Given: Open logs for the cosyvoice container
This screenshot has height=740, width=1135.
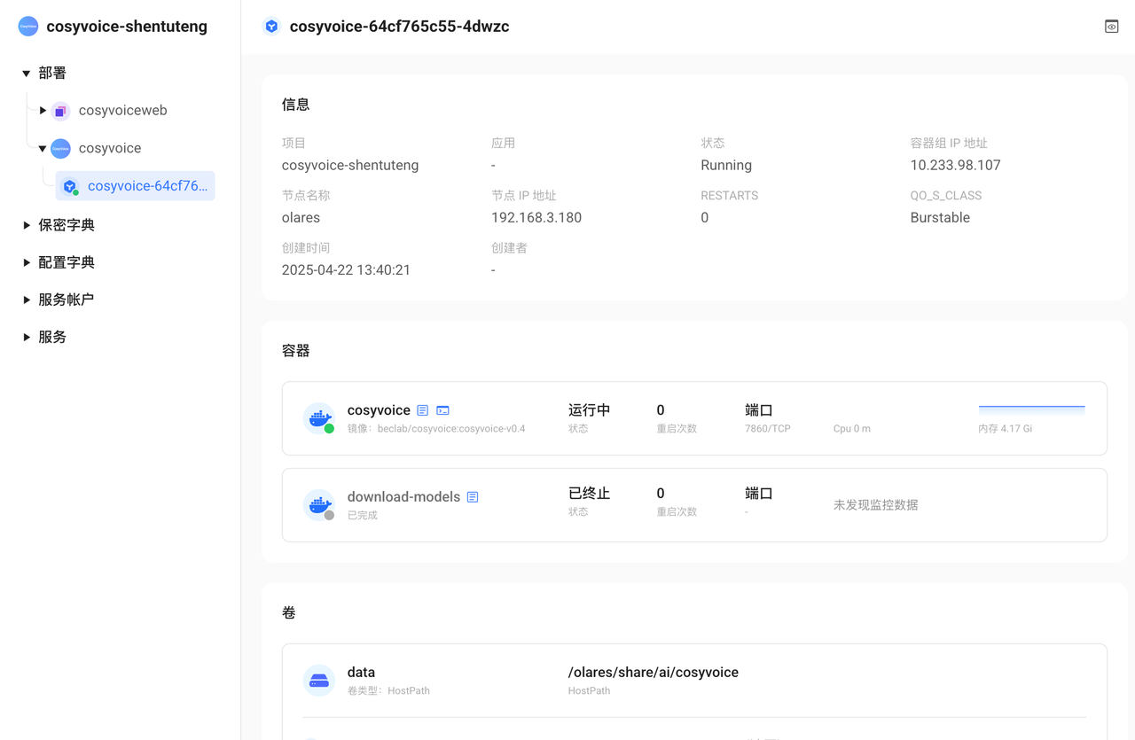Looking at the screenshot, I should 423,410.
